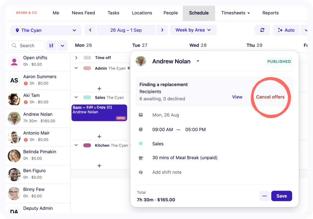Select Open shifts row
313x219 pixels.
coord(38,61)
